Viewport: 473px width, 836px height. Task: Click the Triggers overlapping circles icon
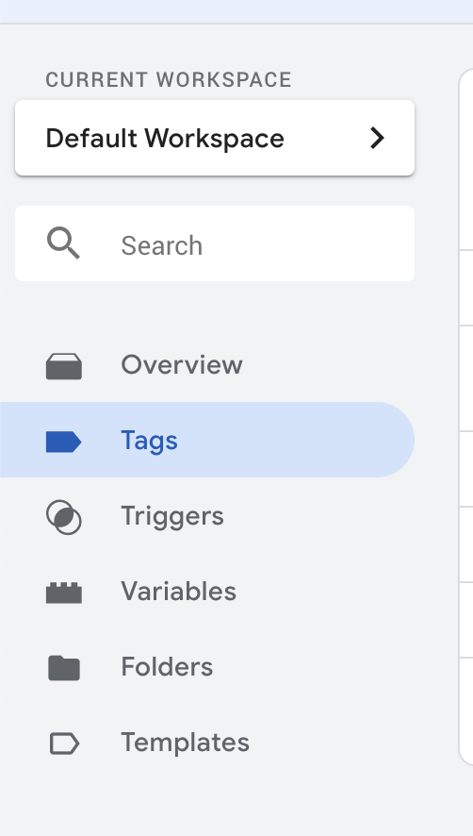coord(64,517)
